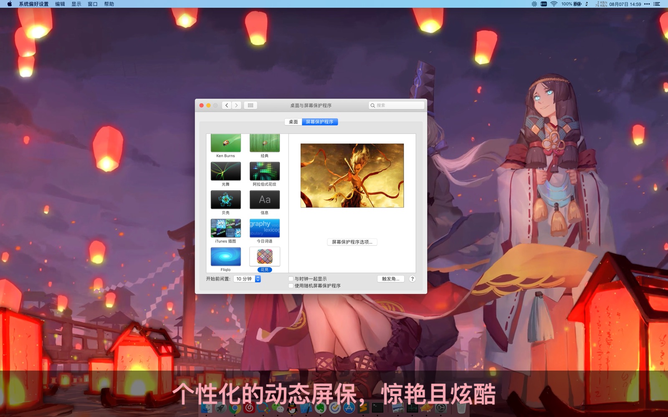This screenshot has height=417, width=668.
Task: Click the screen saver preview image
Action: (352, 176)
